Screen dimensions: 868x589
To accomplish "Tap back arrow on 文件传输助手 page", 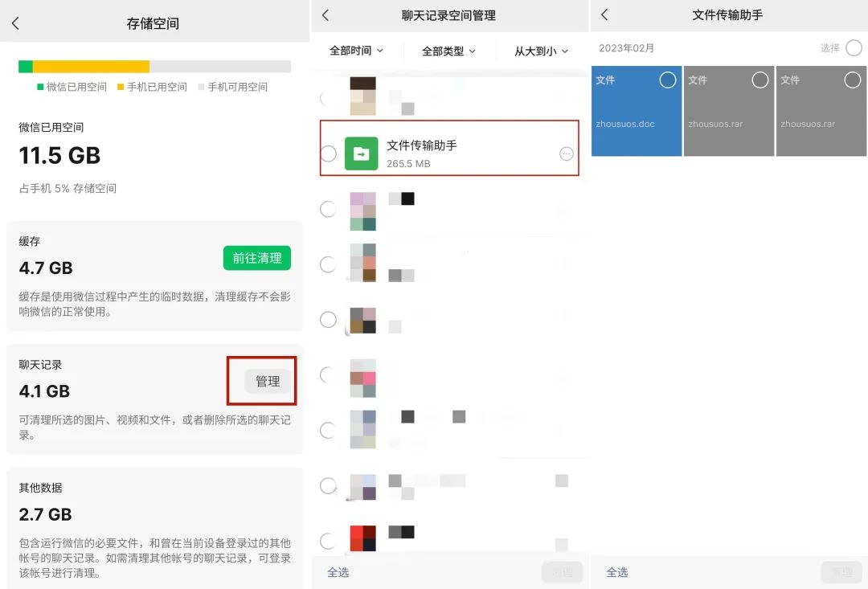I will pyautogui.click(x=604, y=14).
